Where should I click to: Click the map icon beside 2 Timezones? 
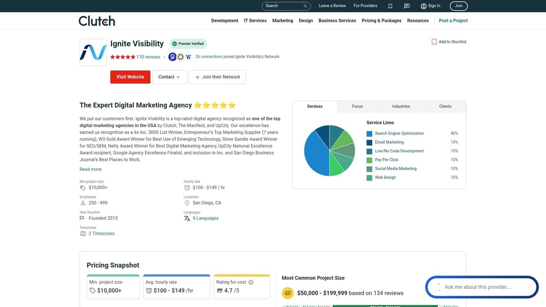(x=82, y=233)
